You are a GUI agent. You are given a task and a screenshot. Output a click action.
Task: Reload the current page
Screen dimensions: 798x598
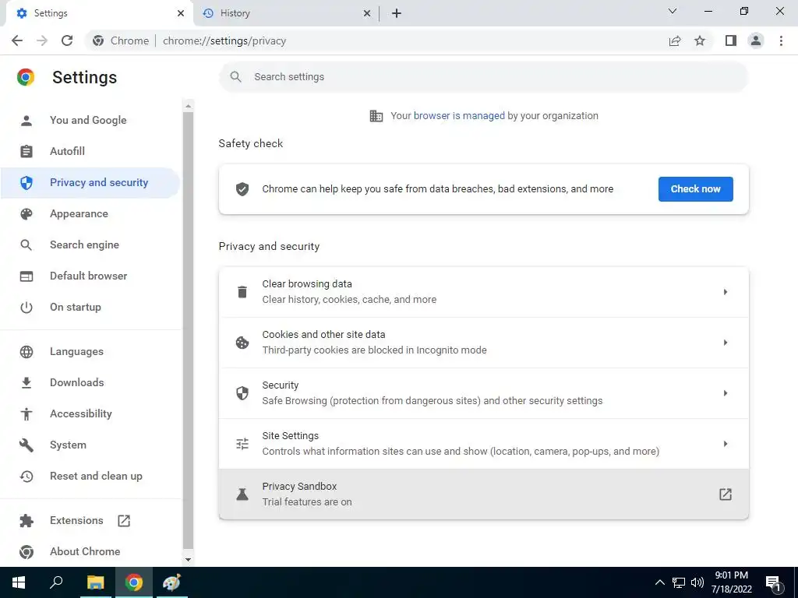67,40
